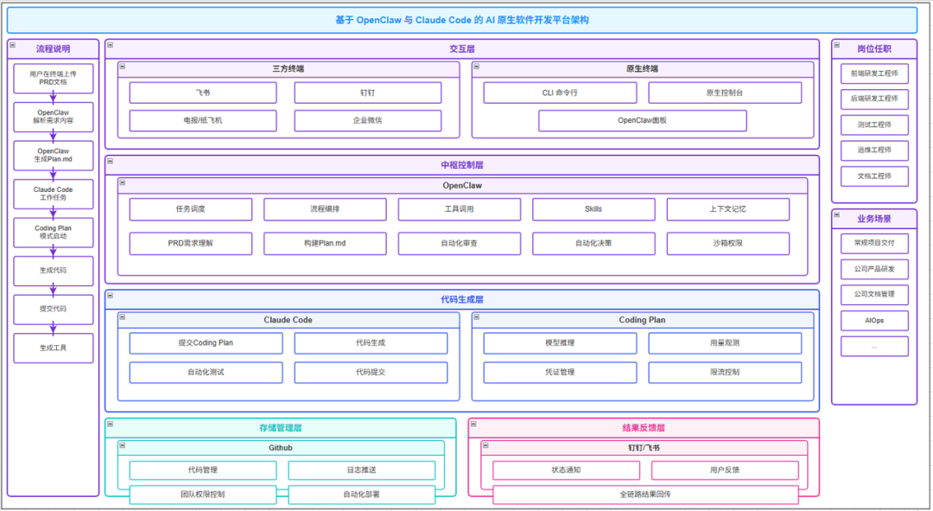Collapse the 代码生成层 container
This screenshot has height=511, width=933.
click(110, 296)
